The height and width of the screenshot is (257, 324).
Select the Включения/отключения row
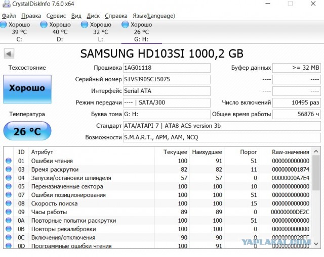pos(158,237)
